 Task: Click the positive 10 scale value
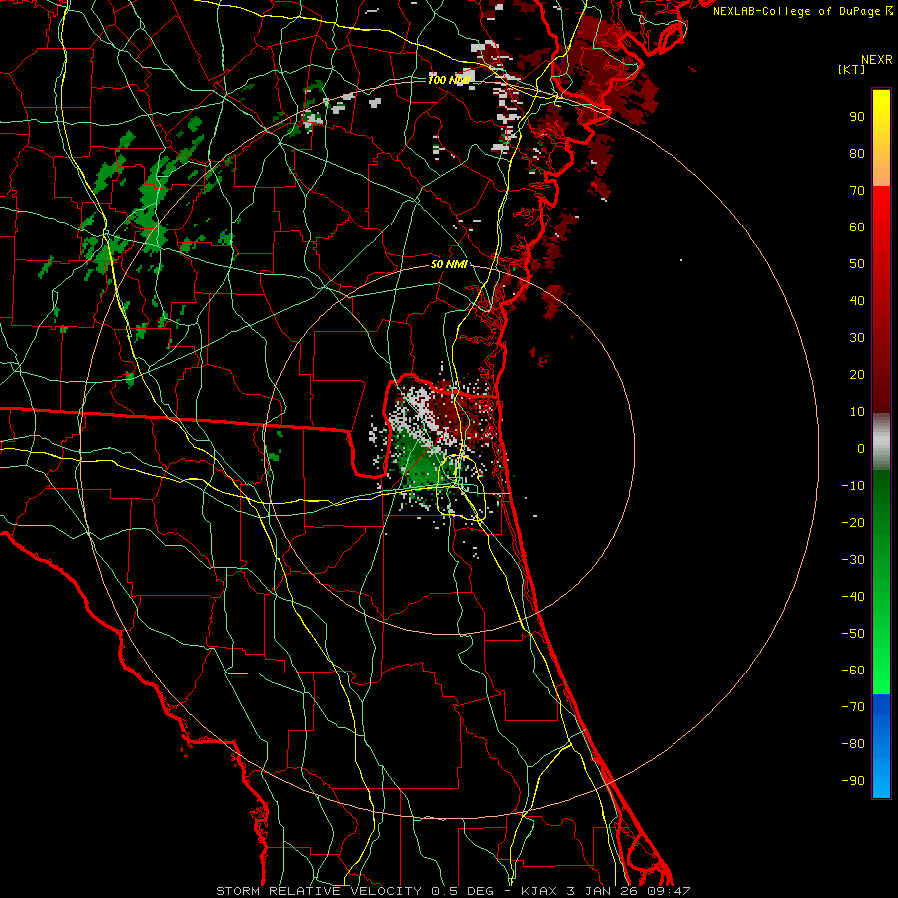point(857,412)
